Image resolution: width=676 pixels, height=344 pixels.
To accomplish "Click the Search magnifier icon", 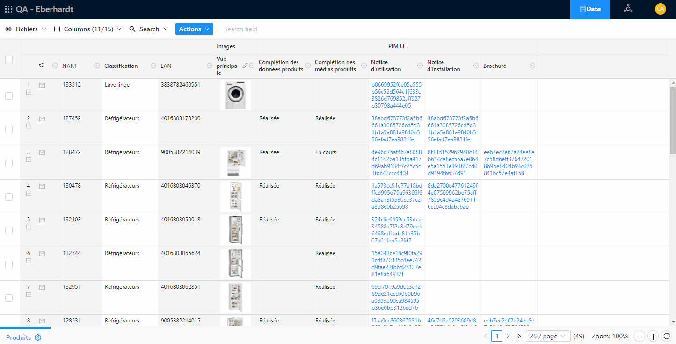I will 132,29.
